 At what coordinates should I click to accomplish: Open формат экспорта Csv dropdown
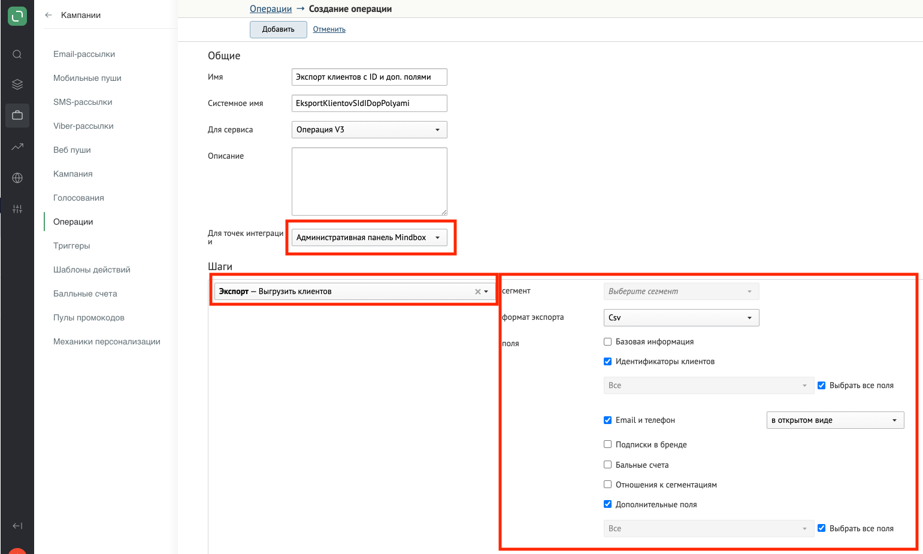[681, 318]
